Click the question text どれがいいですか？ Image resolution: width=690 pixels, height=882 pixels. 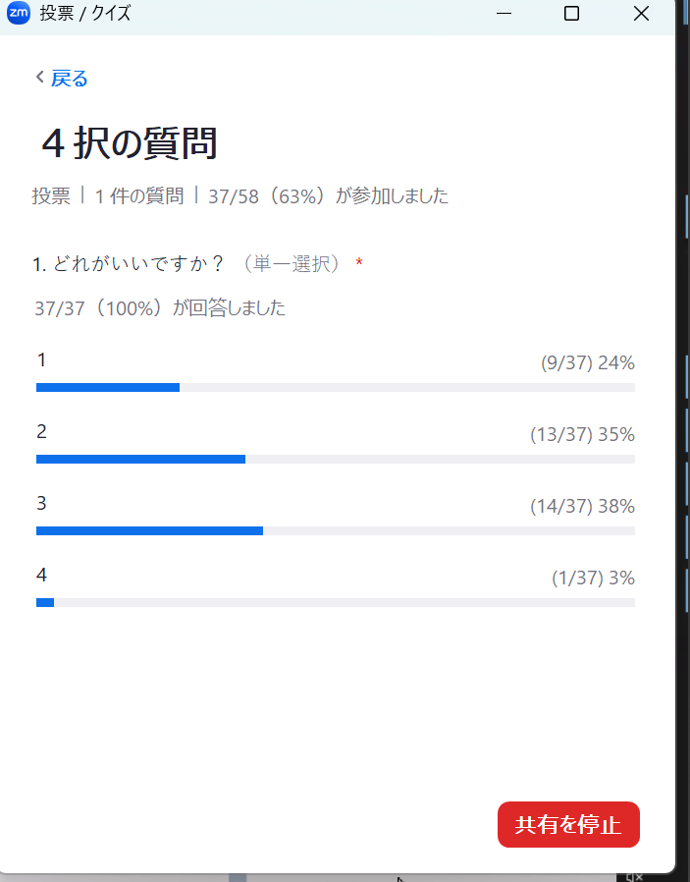[x=129, y=264]
